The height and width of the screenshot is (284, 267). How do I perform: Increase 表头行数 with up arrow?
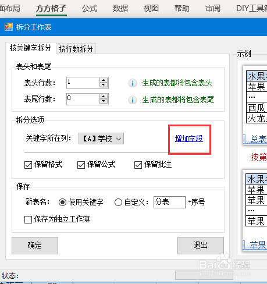[104, 81]
